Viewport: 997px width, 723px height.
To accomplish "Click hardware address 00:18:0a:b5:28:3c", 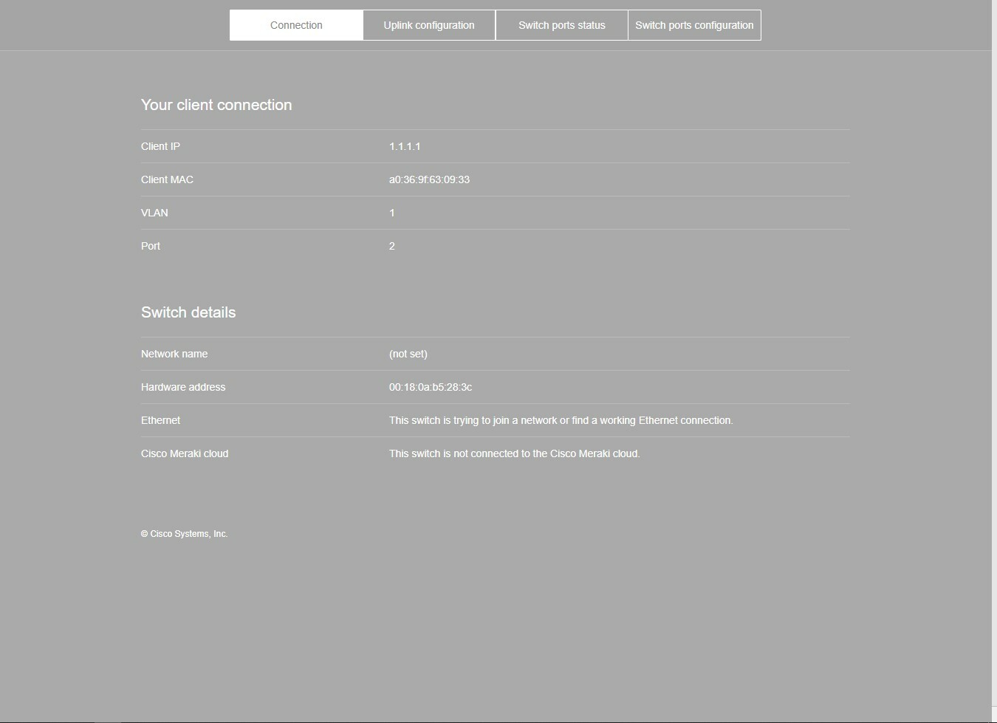I will tap(431, 387).
